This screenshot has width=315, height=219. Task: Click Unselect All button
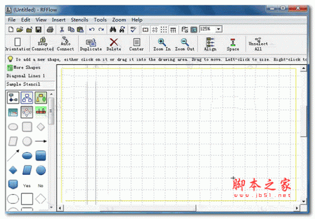click(258, 44)
